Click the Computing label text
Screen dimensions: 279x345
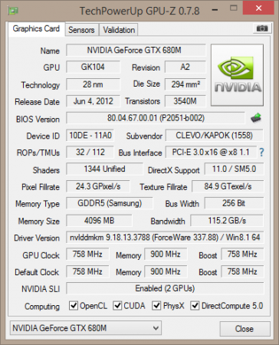42,306
